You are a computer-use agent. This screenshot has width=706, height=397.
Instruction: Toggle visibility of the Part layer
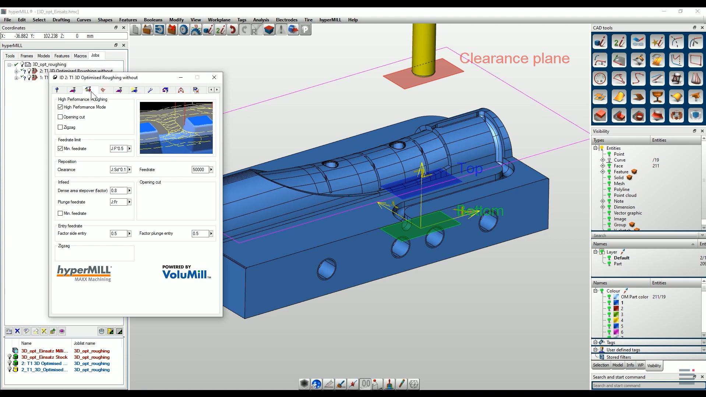609,264
